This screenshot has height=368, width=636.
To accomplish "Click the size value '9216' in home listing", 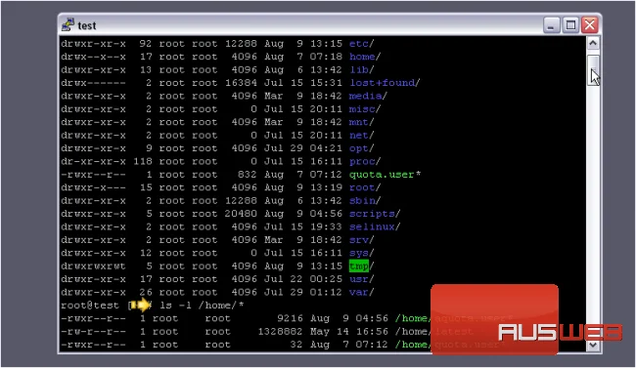I will [290, 318].
